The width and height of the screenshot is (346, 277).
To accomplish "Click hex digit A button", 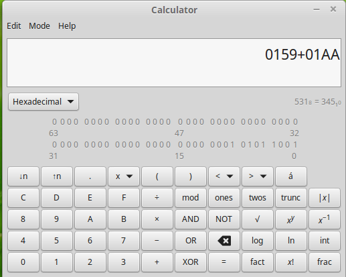I will point(90,219).
